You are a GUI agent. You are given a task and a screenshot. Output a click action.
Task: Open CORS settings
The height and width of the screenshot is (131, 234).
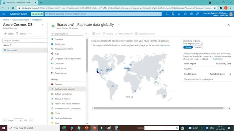coord(57,113)
